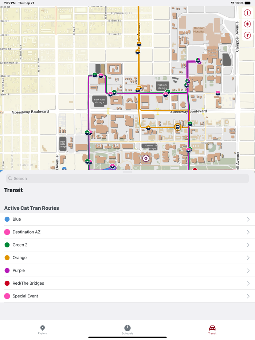Viewport: 255px width, 340px height.
Task: Expand the Red/The Bridges chevron
Action: 248,284
